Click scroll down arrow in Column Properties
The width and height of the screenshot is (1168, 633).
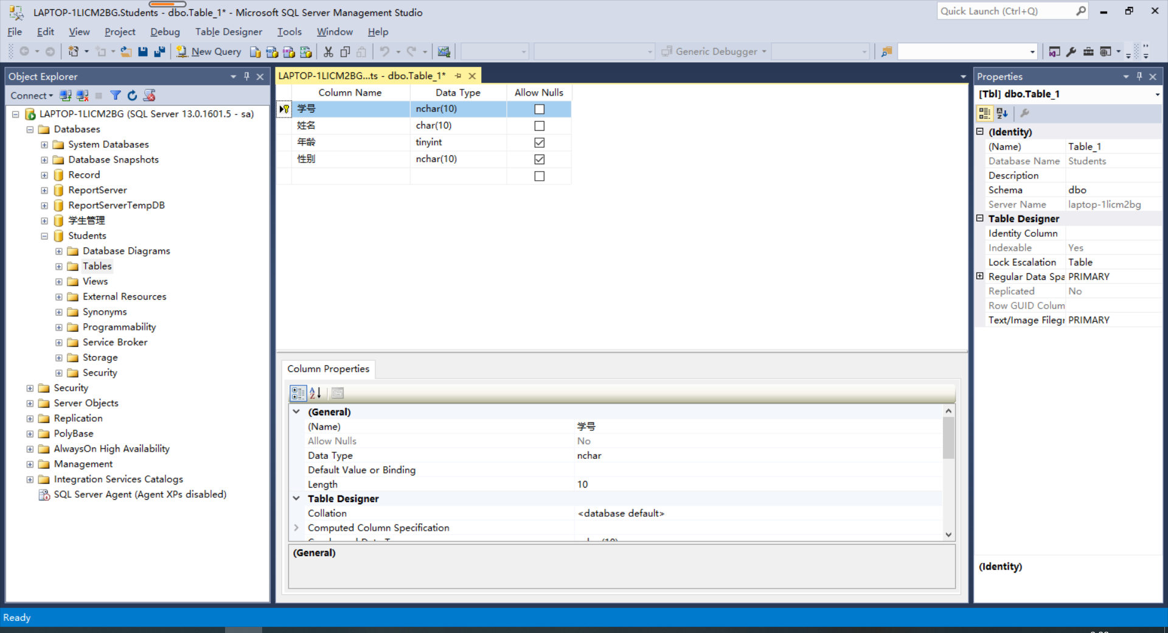pos(948,535)
